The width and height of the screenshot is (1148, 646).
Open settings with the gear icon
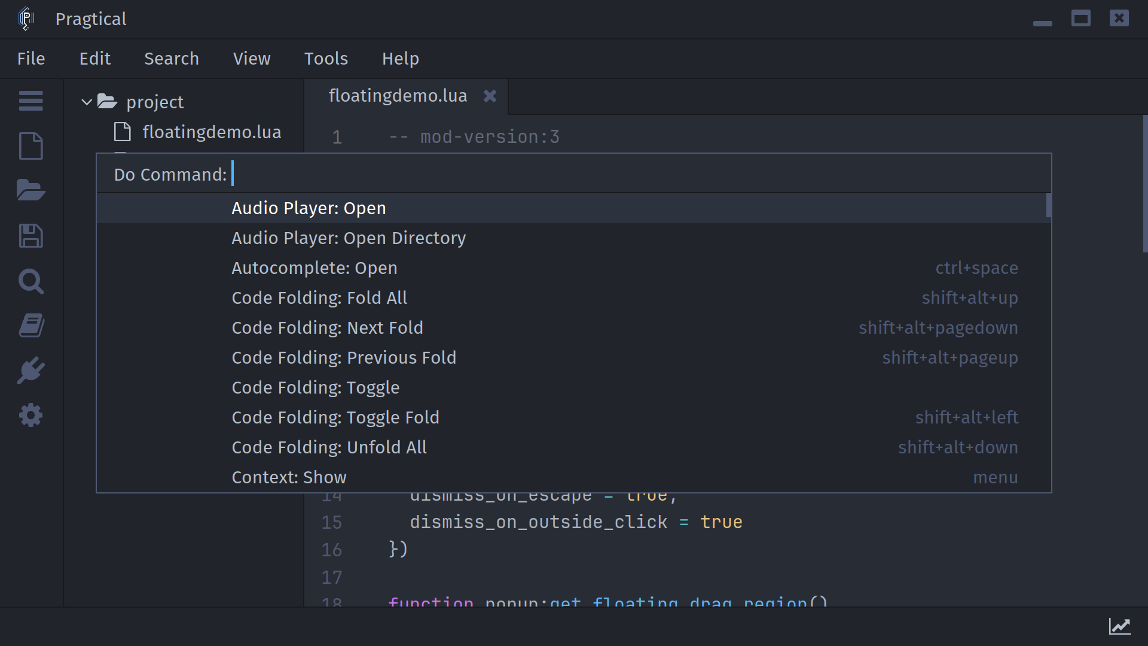tap(30, 415)
